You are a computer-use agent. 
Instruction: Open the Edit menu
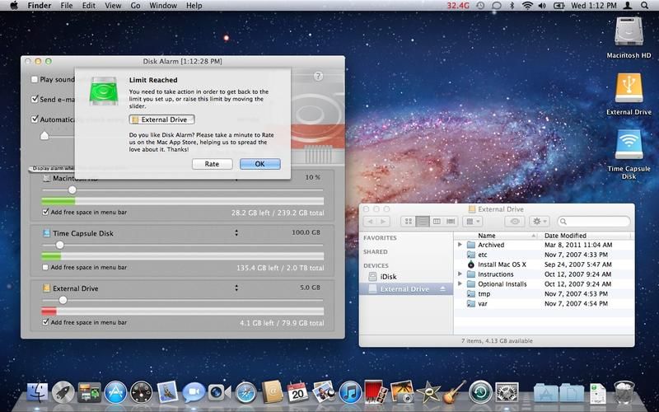click(x=89, y=6)
